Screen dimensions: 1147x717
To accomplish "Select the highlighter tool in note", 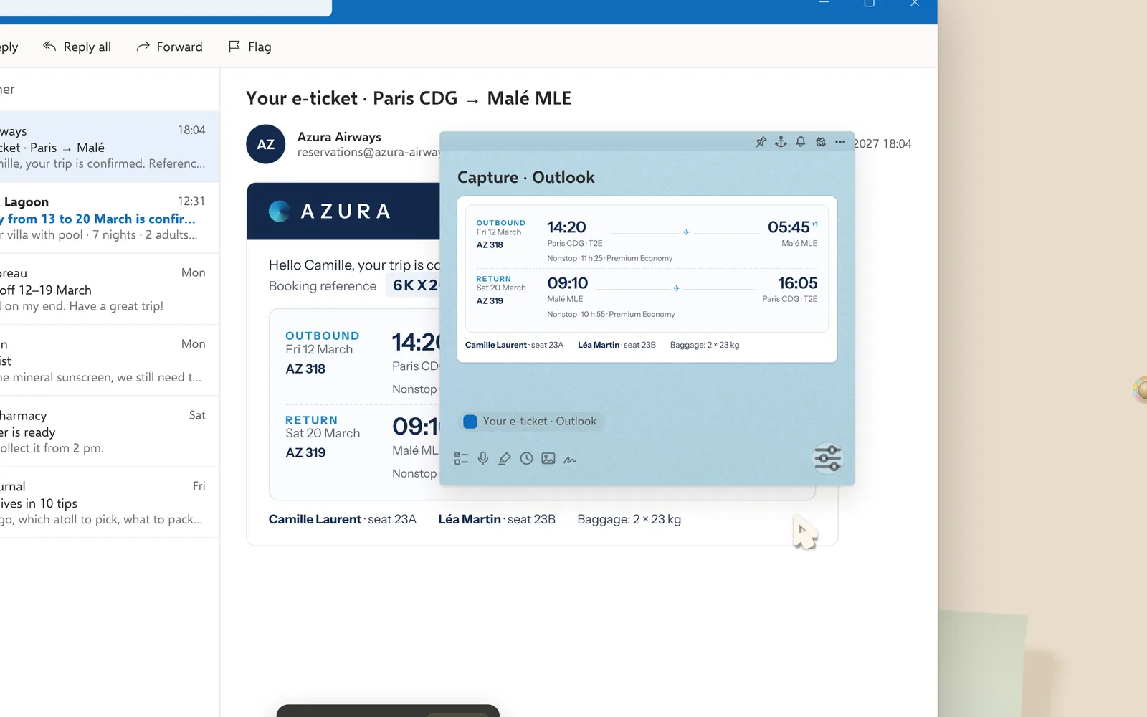I will (x=505, y=459).
